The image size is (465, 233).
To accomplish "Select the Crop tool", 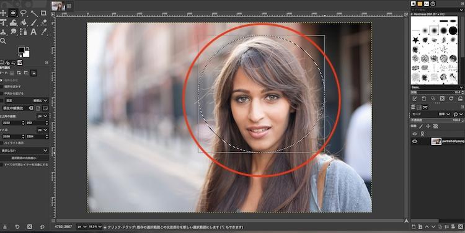I will pyautogui.click(x=43, y=13).
